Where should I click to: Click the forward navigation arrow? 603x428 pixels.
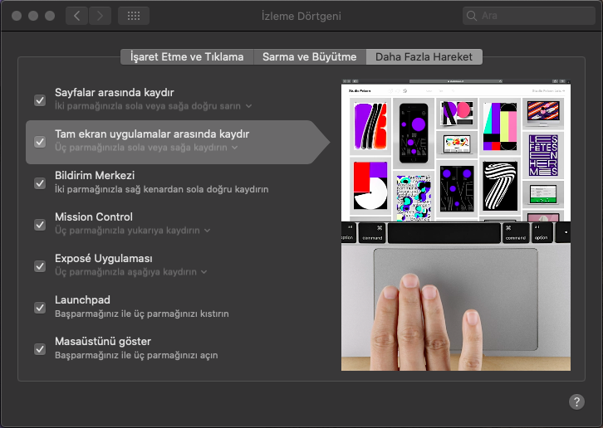(x=100, y=16)
